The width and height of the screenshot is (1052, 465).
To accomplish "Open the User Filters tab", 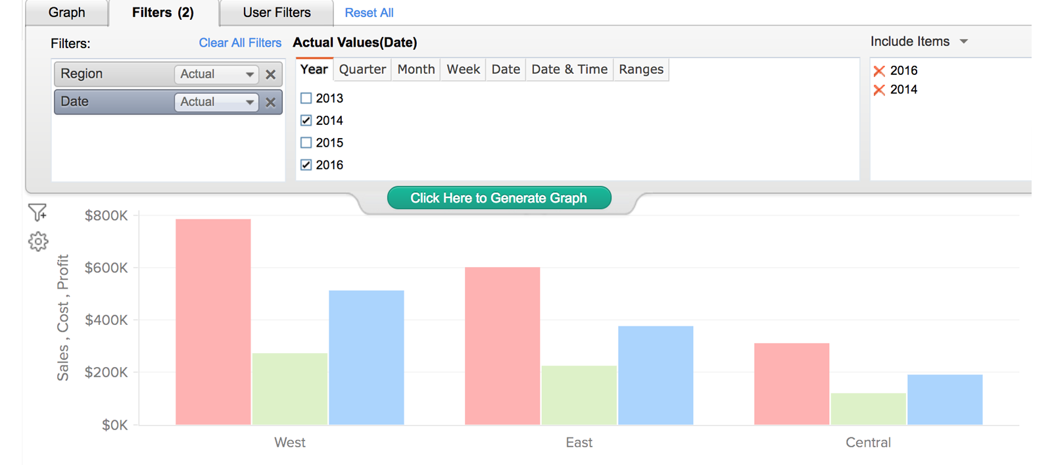I will click(276, 12).
